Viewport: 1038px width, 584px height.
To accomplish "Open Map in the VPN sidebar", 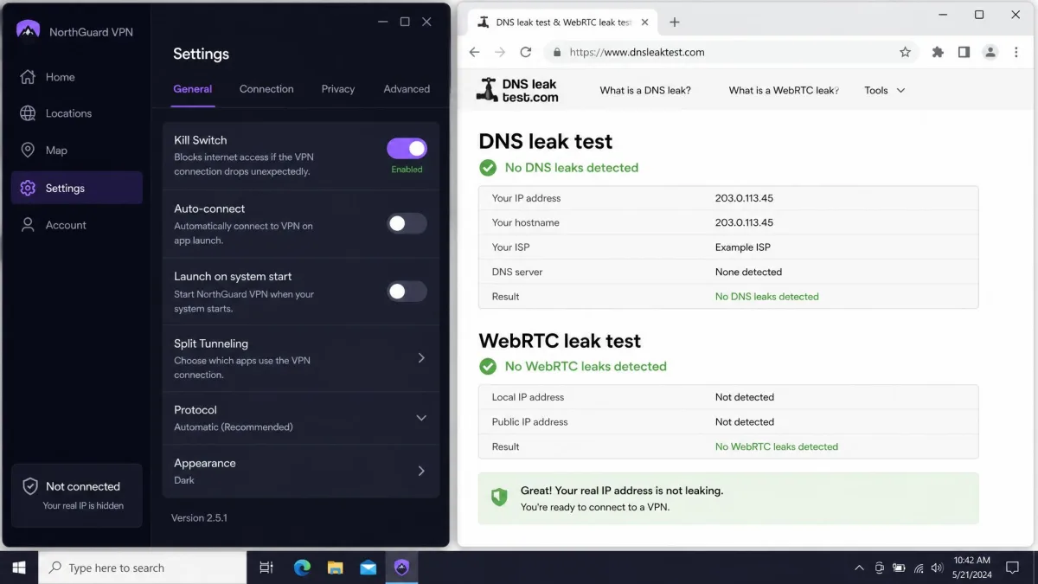I will (76, 151).
